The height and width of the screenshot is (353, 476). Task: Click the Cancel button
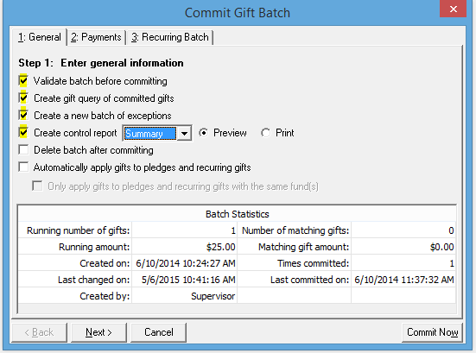159,332
